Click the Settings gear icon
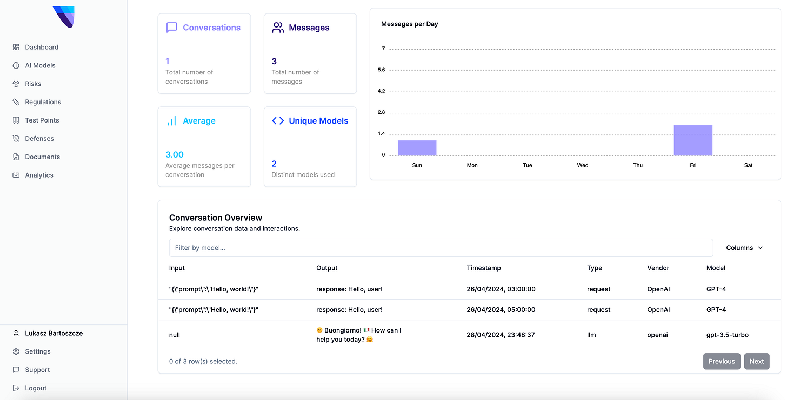This screenshot has height=400, width=787. pos(16,351)
